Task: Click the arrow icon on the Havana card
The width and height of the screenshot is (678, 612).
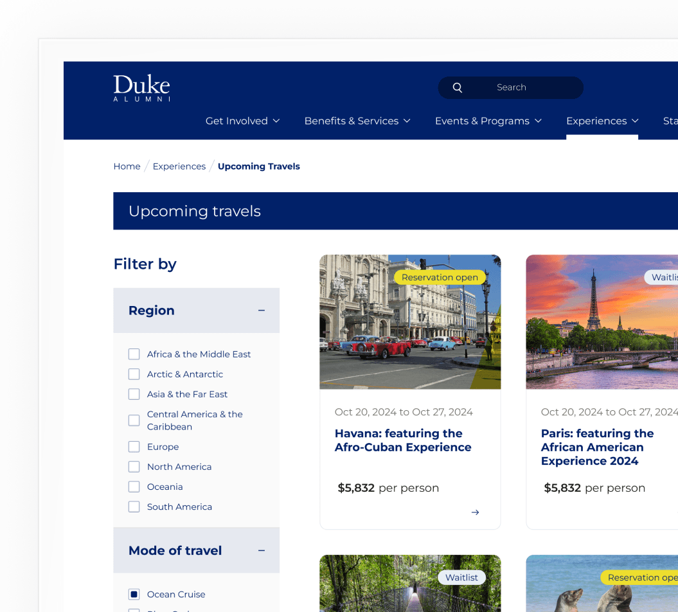Action: [x=475, y=512]
